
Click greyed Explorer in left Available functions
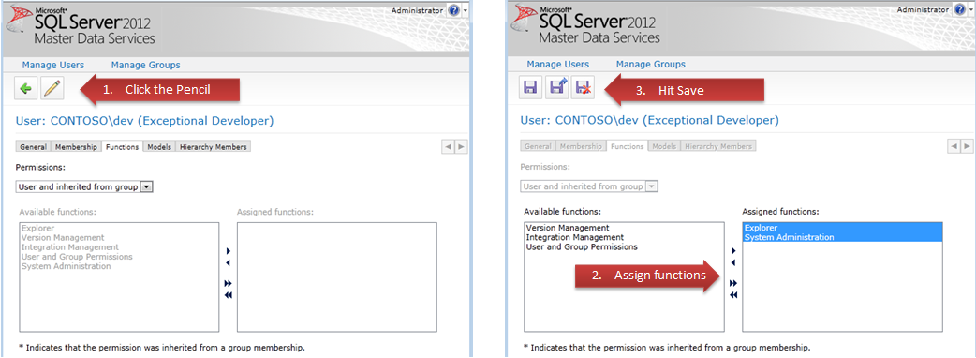pyautogui.click(x=38, y=228)
